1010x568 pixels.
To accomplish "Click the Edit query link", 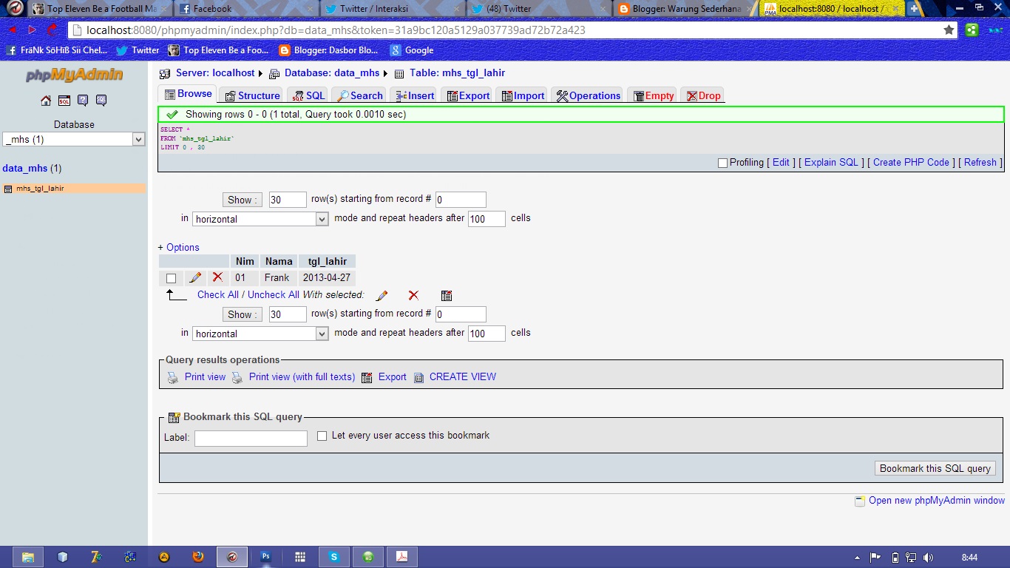I will point(781,162).
